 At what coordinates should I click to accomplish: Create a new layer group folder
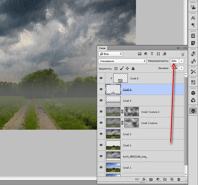[x=165, y=179]
